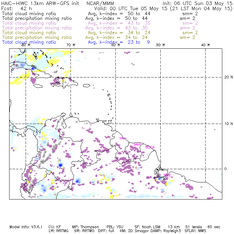
Task: Click sm= 2 beside black cloud mixing row
Action: (190, 14)
